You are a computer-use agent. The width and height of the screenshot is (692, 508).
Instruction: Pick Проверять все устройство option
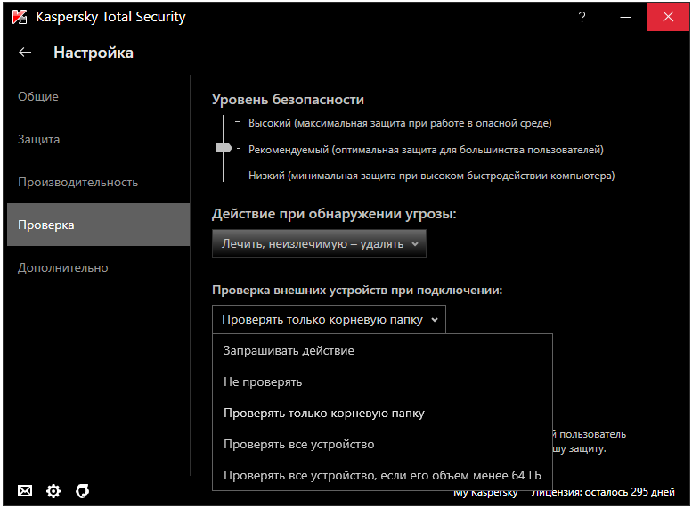(298, 444)
